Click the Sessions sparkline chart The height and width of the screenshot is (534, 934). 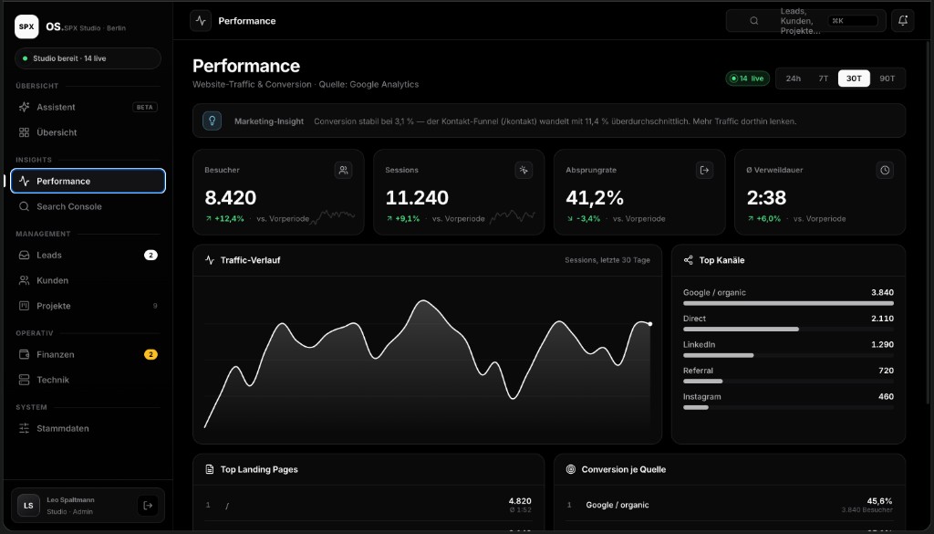[513, 216]
